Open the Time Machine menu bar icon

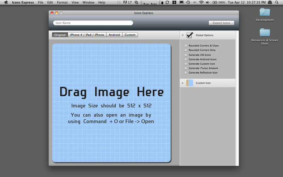188,2
